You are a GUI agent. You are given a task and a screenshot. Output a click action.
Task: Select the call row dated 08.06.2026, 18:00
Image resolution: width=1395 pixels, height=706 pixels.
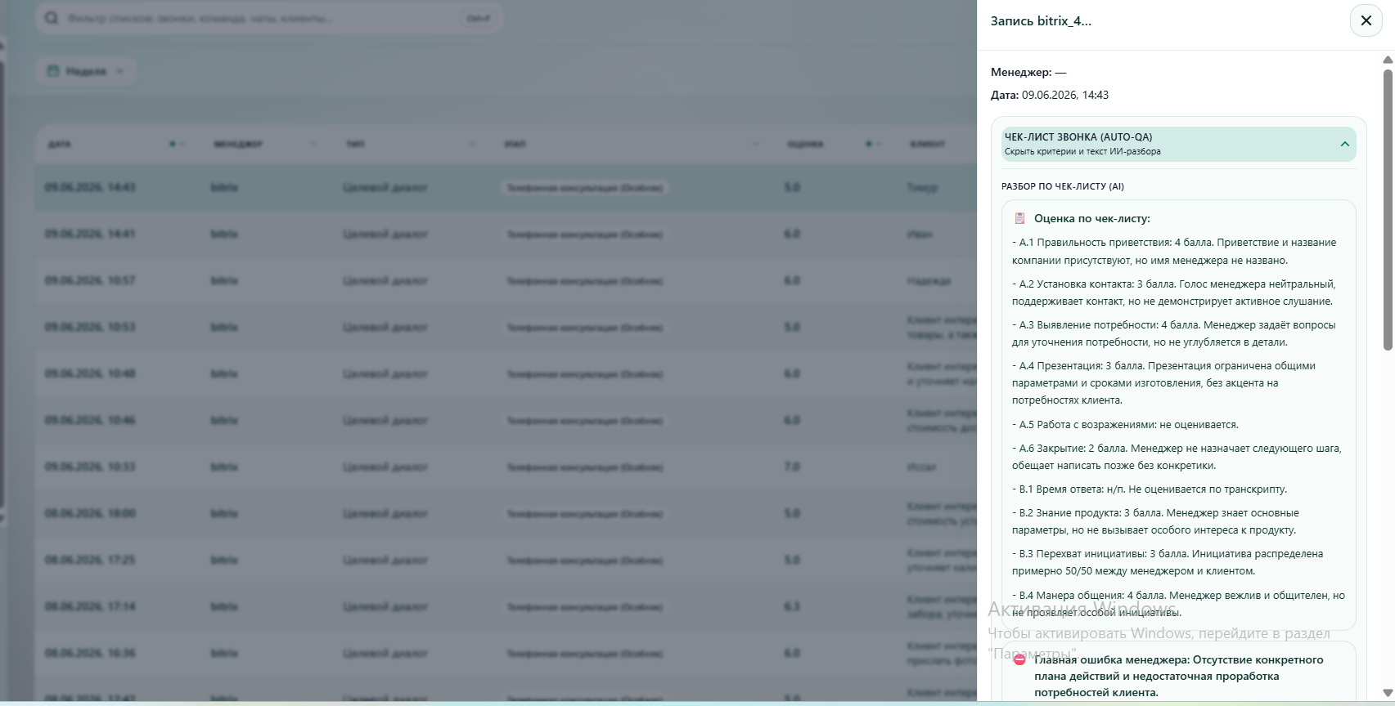pos(506,513)
